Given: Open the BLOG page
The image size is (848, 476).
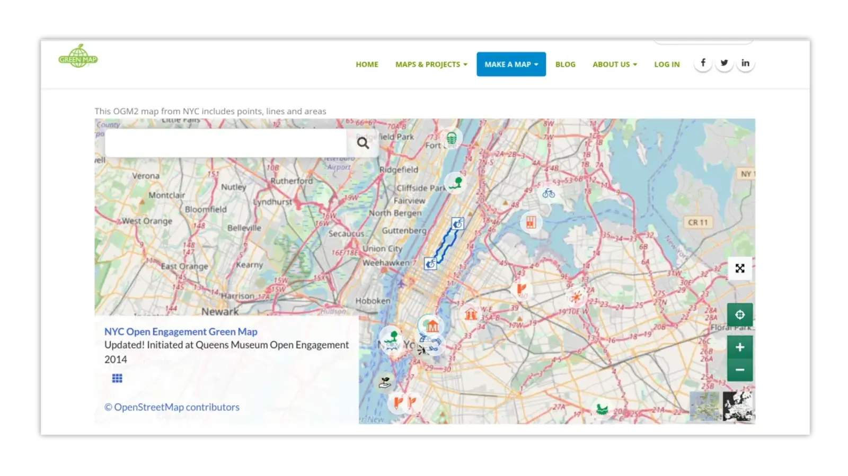Looking at the screenshot, I should pos(565,64).
